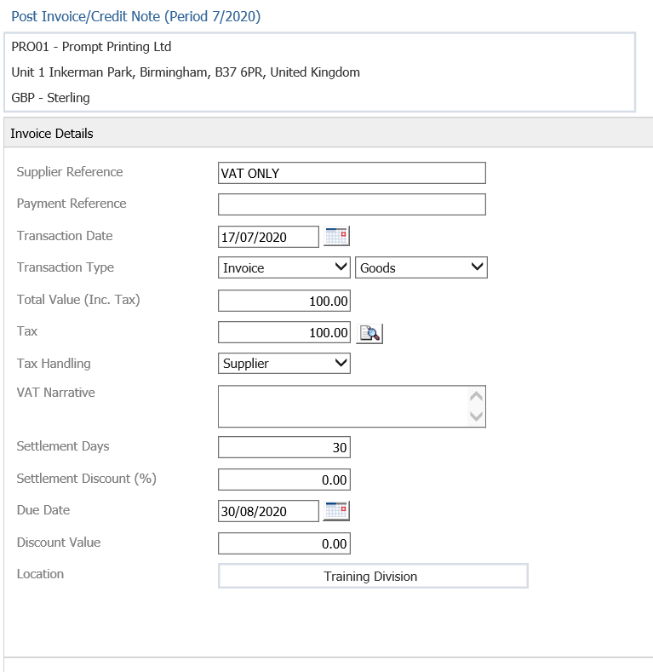Image resolution: width=653 pixels, height=672 pixels.
Task: Click the Training Division location button
Action: 373,576
